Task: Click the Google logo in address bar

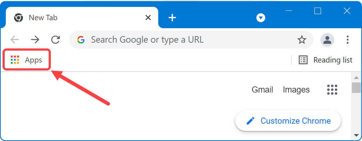Action: pos(81,40)
